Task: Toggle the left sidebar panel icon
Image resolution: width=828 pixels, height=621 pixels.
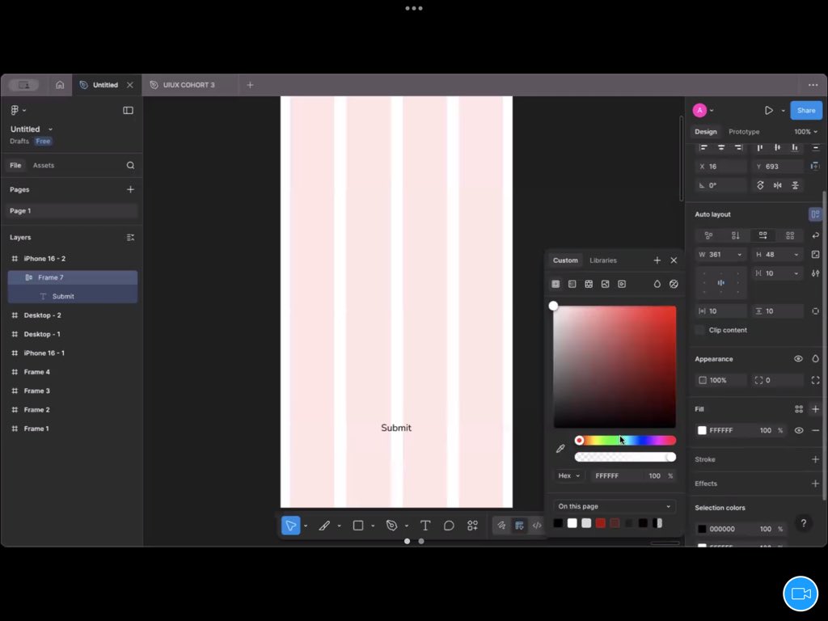Action: click(128, 110)
